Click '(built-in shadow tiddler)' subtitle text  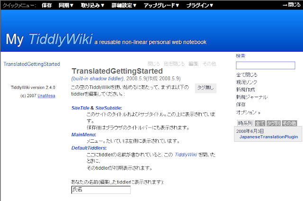[98, 79]
